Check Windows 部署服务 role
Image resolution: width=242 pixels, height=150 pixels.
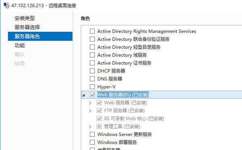(x=92, y=142)
